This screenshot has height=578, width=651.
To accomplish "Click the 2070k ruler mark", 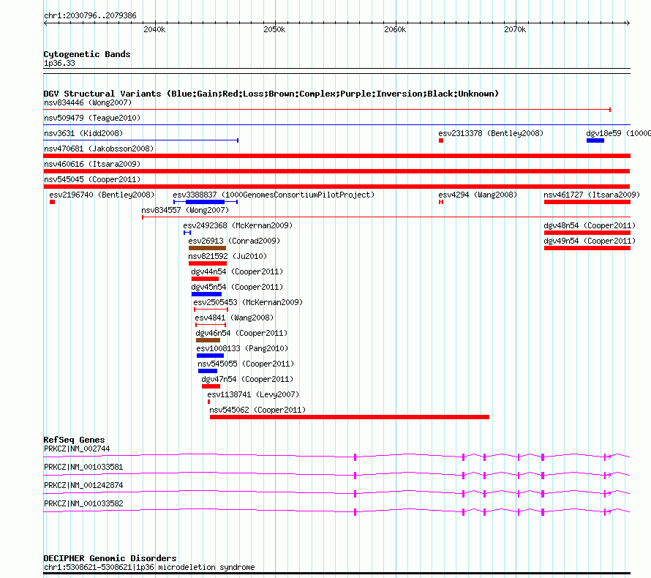I will point(515,29).
